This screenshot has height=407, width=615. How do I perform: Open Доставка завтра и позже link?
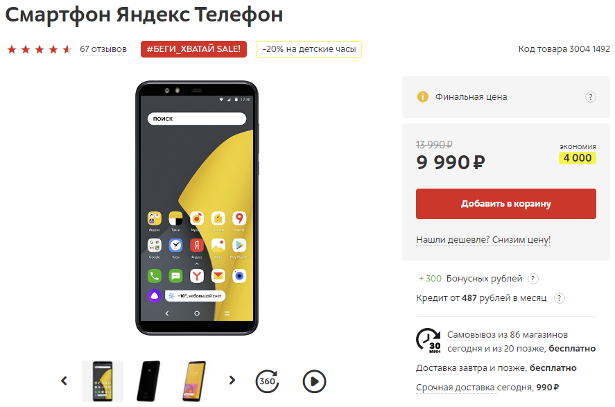(471, 368)
